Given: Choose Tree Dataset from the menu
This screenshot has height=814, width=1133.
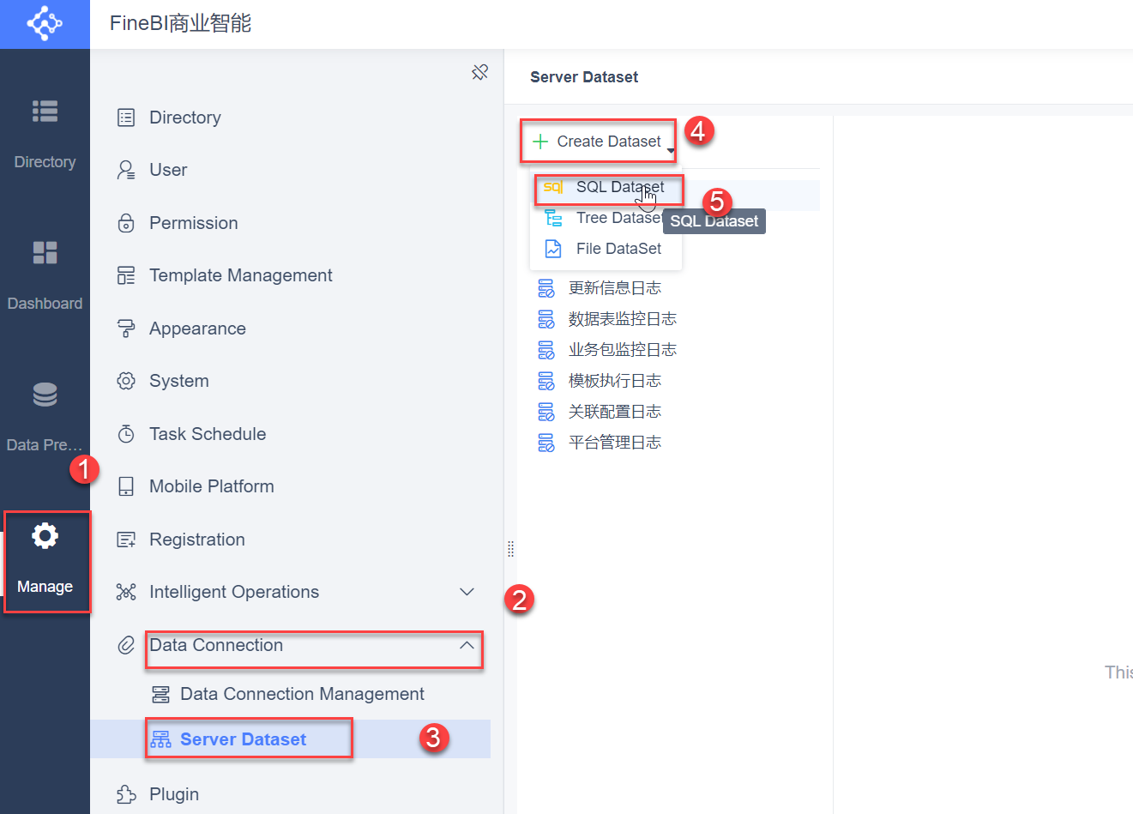Looking at the screenshot, I should click(x=606, y=218).
